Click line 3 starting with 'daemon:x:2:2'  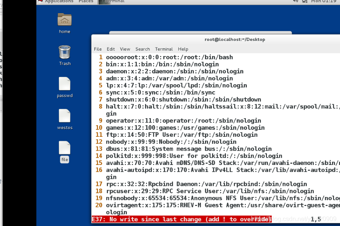point(174,71)
